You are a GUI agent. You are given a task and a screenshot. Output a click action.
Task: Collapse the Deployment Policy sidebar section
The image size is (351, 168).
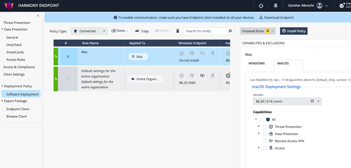pyautogui.click(x=2, y=86)
